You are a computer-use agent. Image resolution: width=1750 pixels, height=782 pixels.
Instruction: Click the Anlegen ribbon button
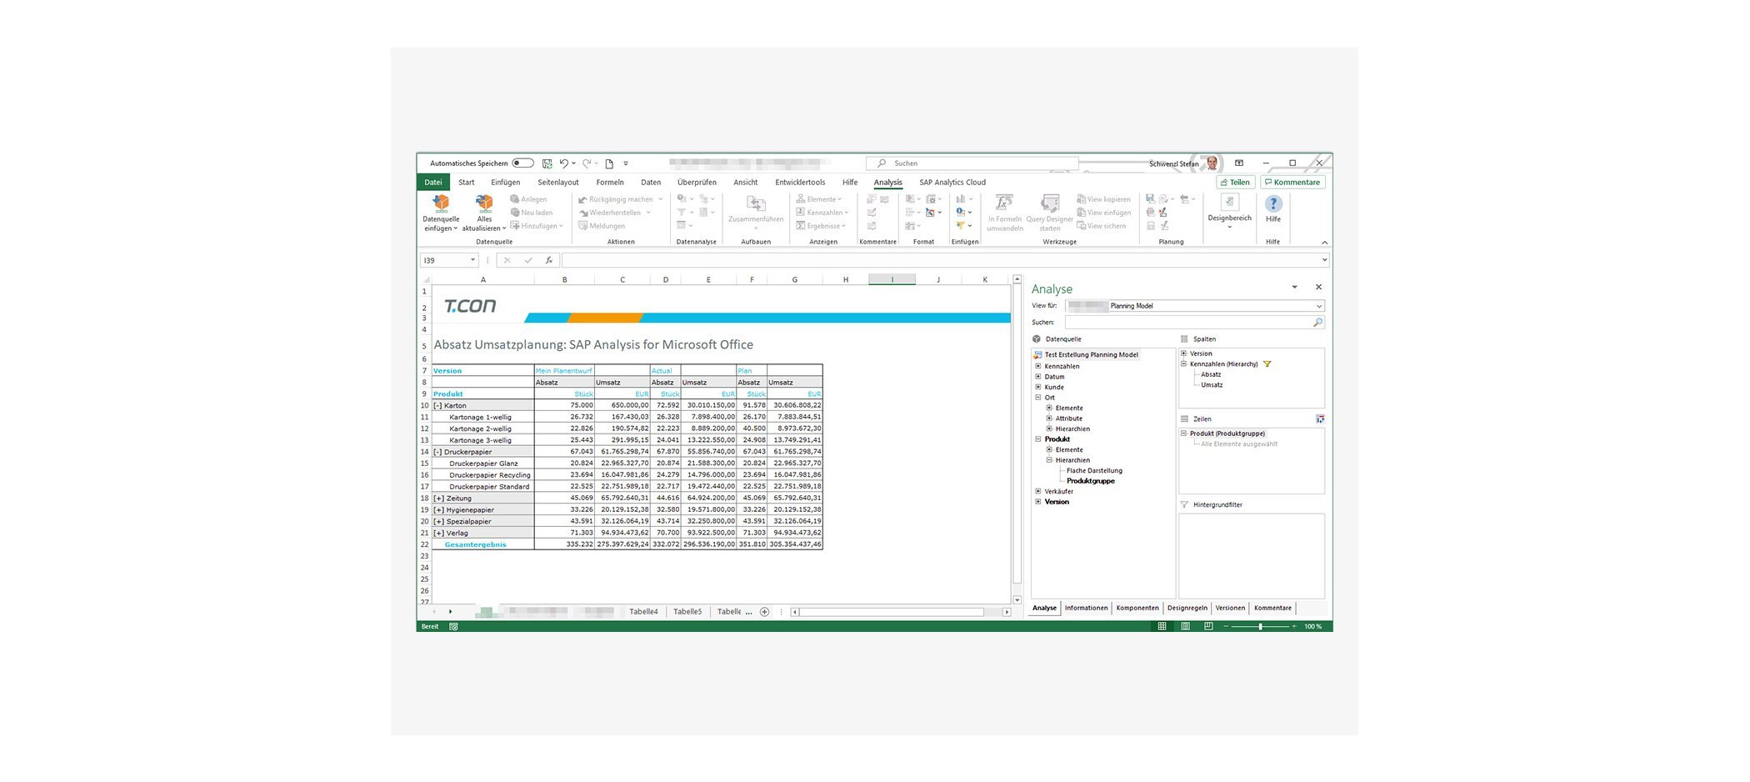point(529,199)
